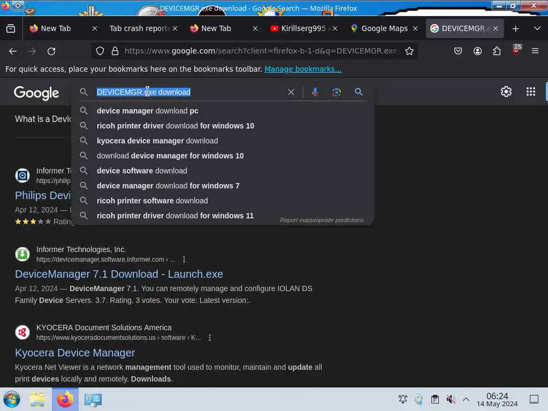Open the Google apps grid
This screenshot has width=548, height=411.
point(531,92)
